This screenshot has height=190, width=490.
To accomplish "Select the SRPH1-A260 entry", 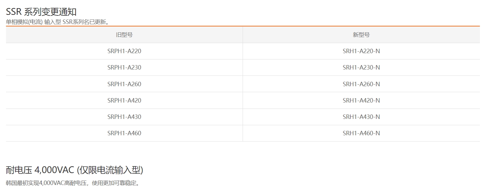I will tap(124, 84).
